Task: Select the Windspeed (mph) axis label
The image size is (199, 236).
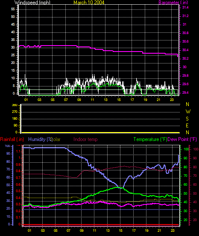Action: [x=32, y=3]
